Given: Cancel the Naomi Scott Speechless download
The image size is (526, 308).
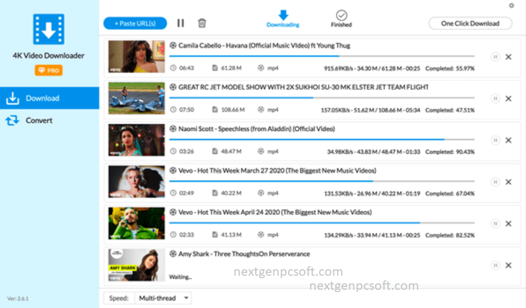Looking at the screenshot, I should [x=508, y=140].
